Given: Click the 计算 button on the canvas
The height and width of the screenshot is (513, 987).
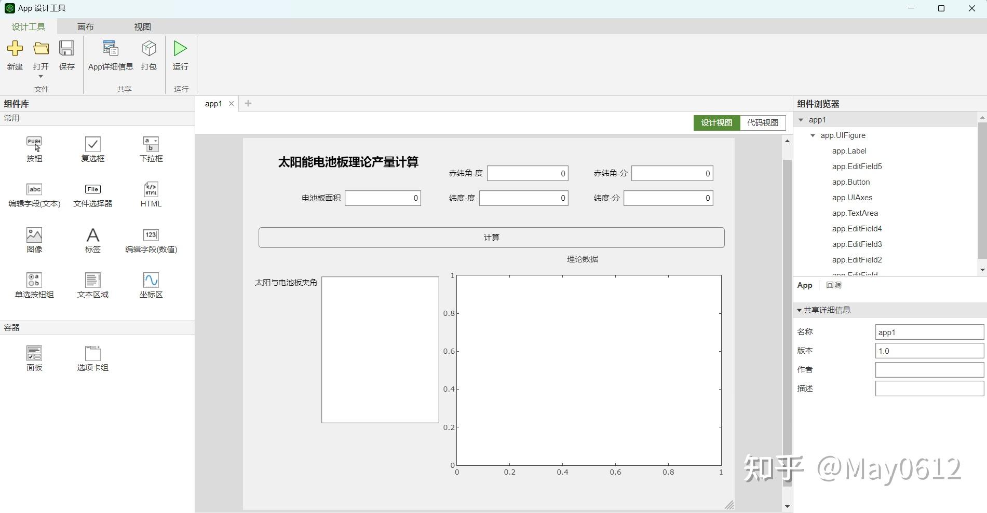Looking at the screenshot, I should point(491,238).
